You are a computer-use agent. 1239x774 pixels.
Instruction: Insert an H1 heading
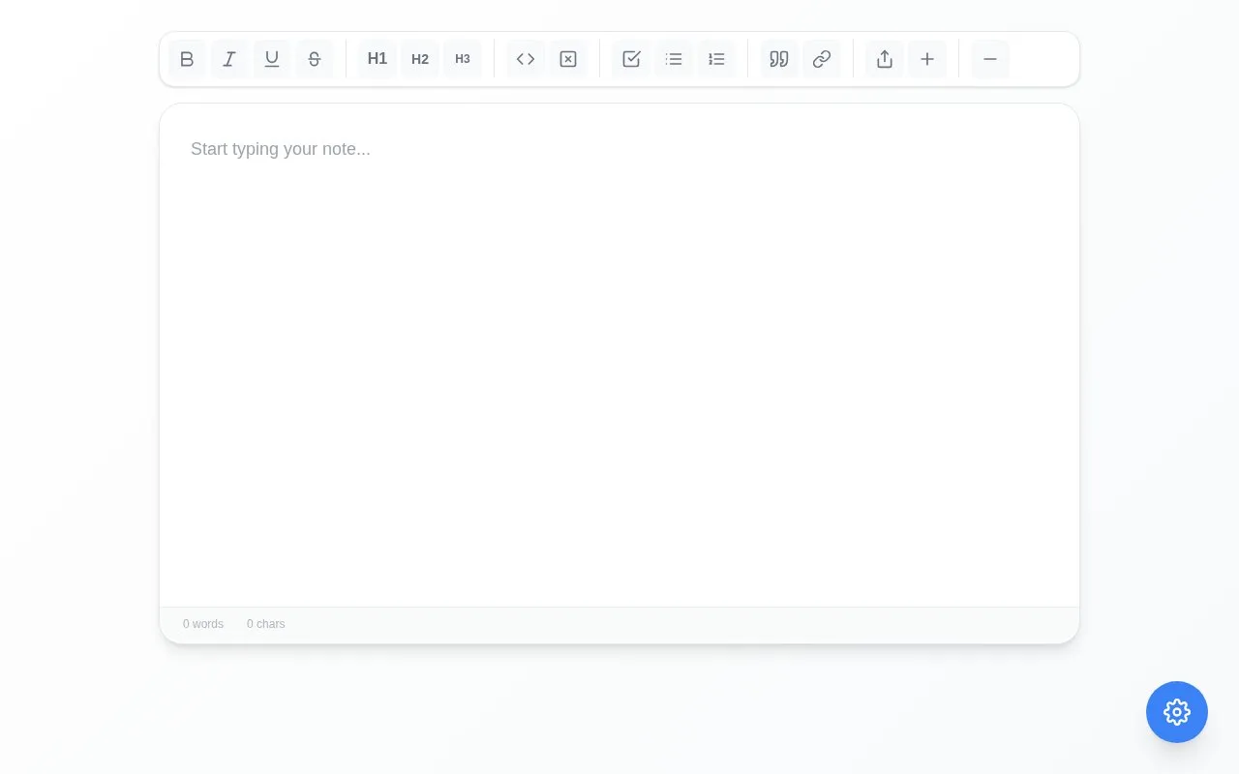click(x=378, y=59)
